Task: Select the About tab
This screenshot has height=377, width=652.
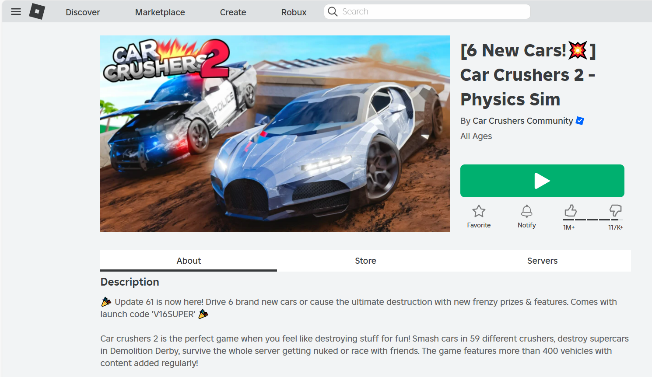Action: point(189,261)
